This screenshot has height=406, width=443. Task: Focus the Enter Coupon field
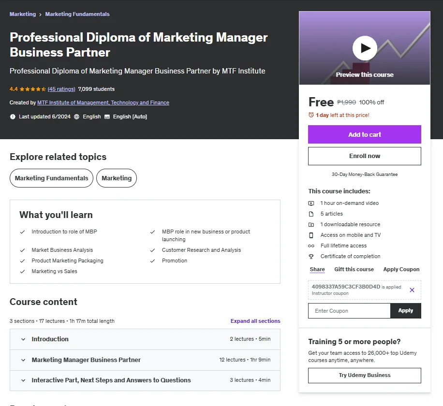(349, 311)
